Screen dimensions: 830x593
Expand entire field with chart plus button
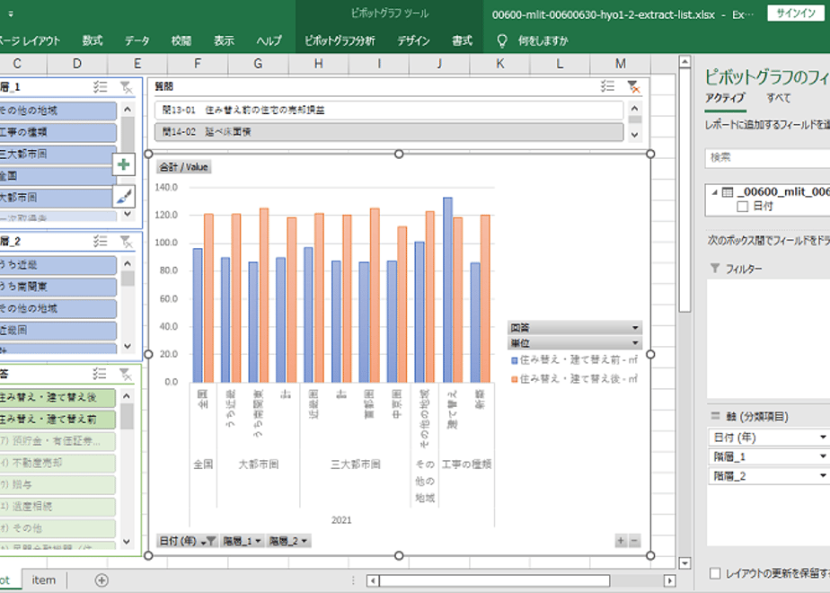click(x=621, y=541)
